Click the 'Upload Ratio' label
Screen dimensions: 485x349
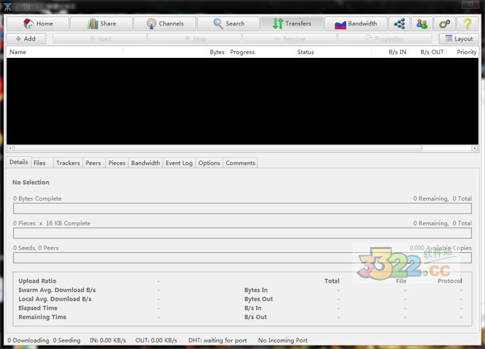[37, 281]
